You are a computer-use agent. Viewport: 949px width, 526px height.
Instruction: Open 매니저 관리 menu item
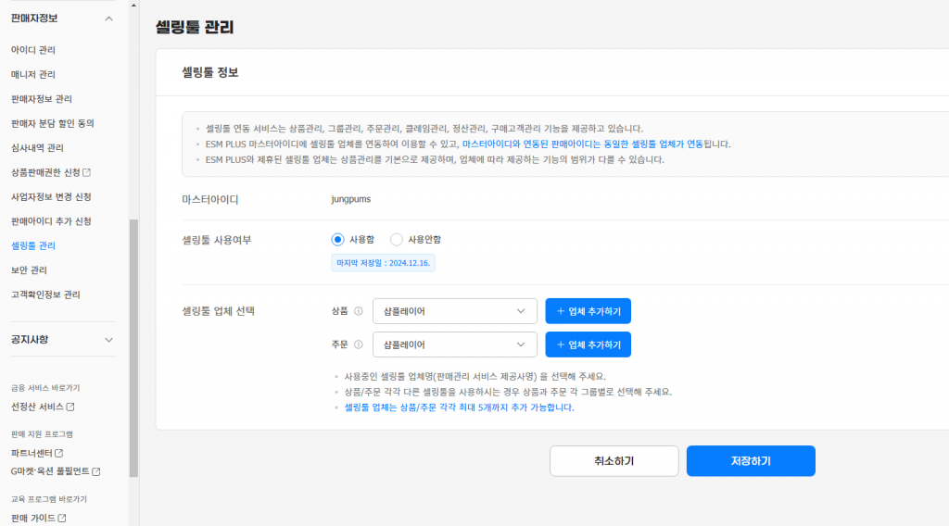[x=33, y=74]
